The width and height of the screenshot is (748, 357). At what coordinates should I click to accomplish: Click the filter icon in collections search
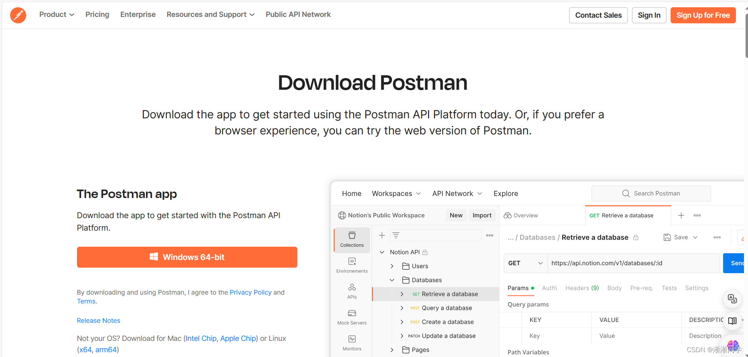click(x=396, y=235)
